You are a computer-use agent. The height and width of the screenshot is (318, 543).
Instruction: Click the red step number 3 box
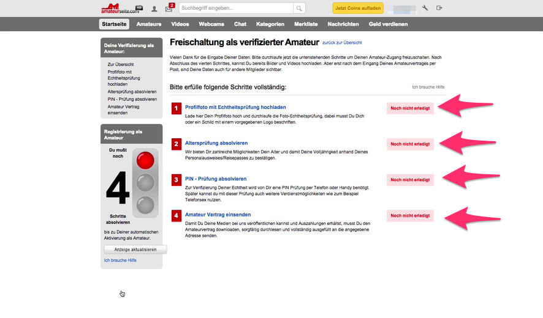point(177,180)
